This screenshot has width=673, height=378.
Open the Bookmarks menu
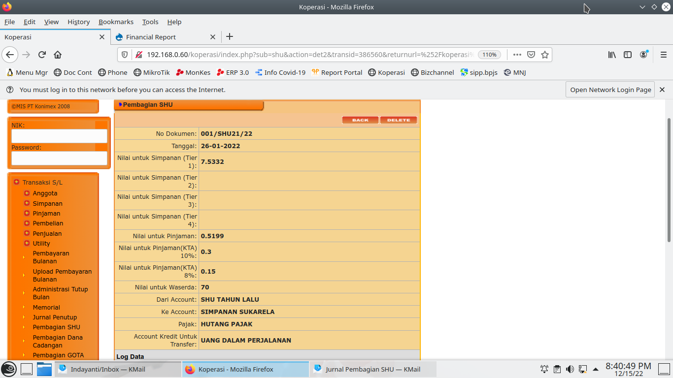[x=116, y=22]
